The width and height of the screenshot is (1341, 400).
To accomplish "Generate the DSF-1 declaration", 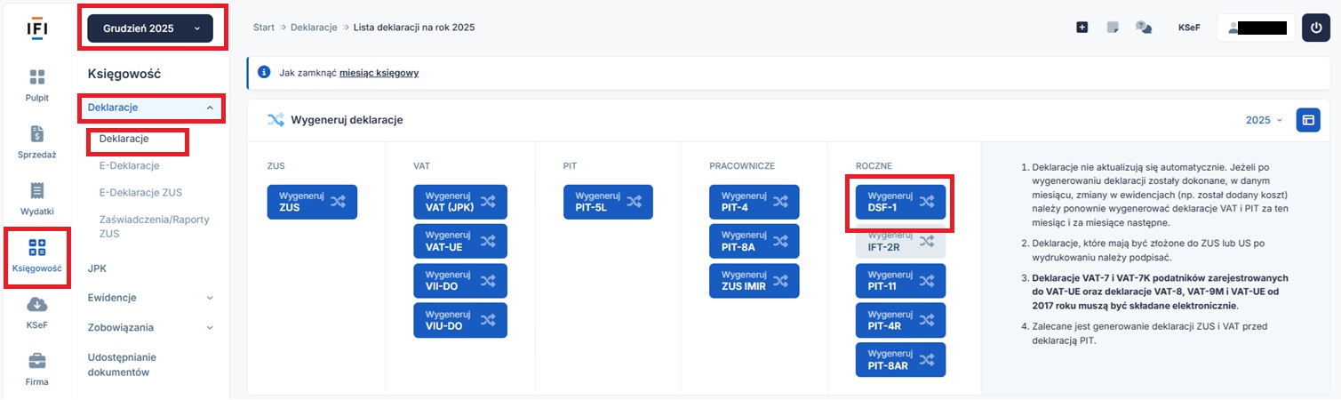I will (x=899, y=202).
